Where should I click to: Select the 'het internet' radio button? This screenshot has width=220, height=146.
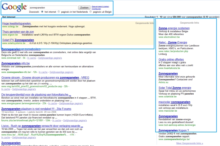pyautogui.click(x=42, y=12)
